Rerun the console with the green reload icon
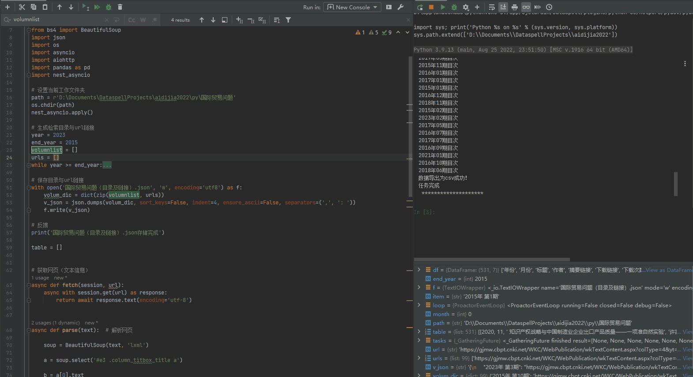 420,7
